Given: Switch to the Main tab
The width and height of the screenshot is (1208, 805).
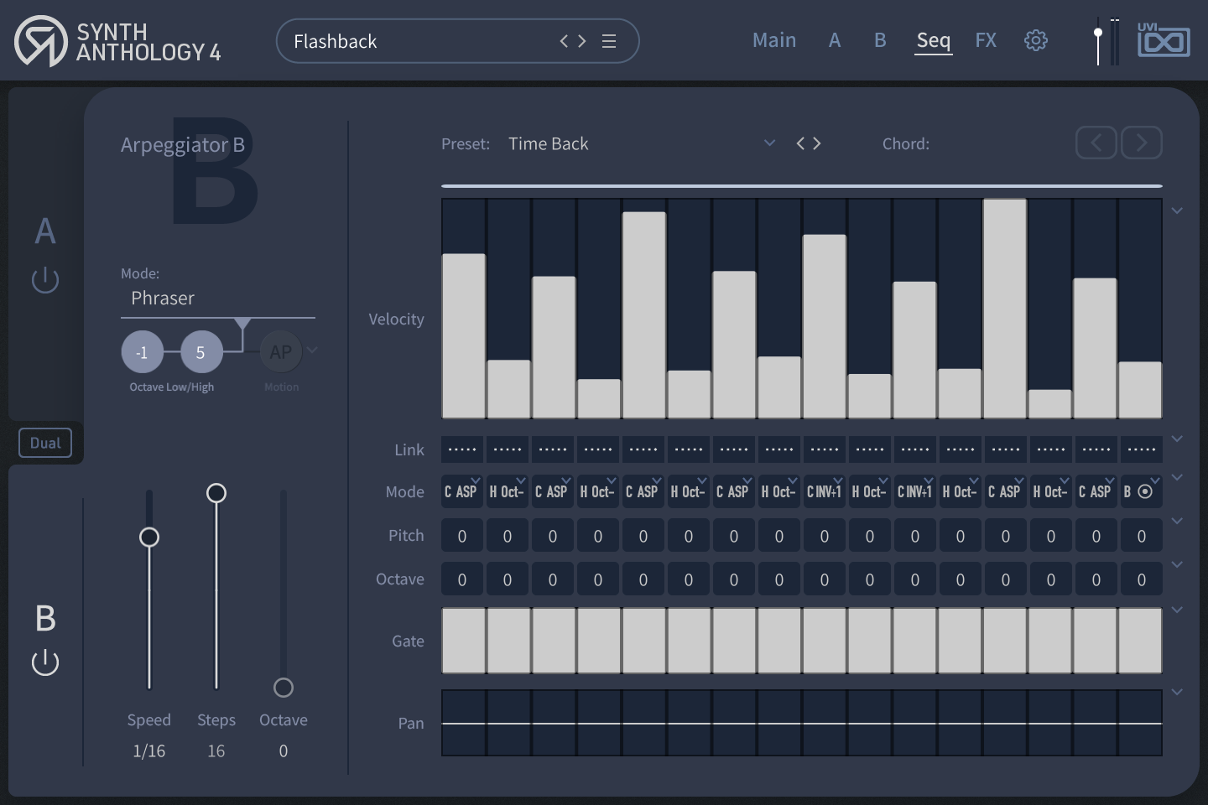Looking at the screenshot, I should 773,39.
